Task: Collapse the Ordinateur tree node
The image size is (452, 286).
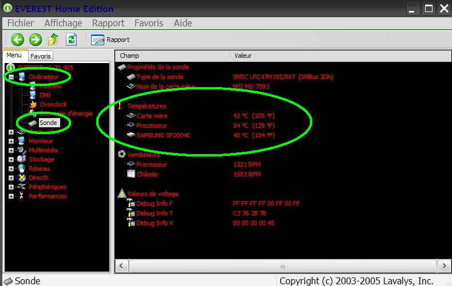Action: coord(11,77)
